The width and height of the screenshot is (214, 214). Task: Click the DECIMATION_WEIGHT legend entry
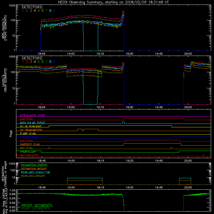coord(34,169)
